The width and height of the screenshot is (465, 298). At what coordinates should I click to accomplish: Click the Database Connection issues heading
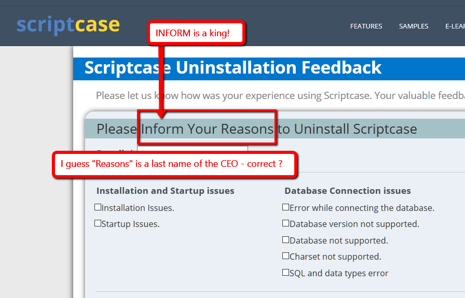[x=348, y=191]
